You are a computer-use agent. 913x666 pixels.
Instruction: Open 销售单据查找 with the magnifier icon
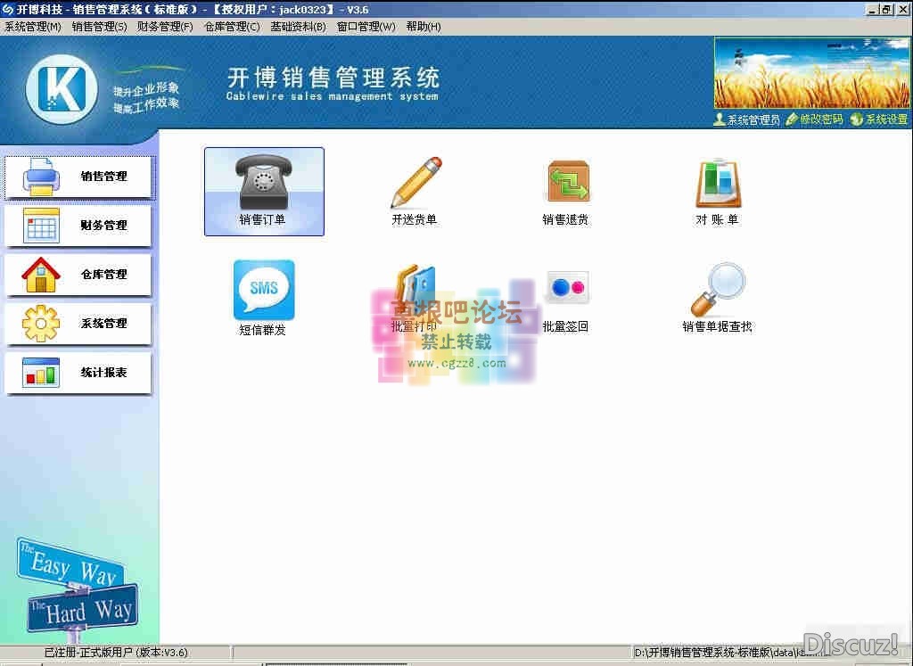pos(717,289)
